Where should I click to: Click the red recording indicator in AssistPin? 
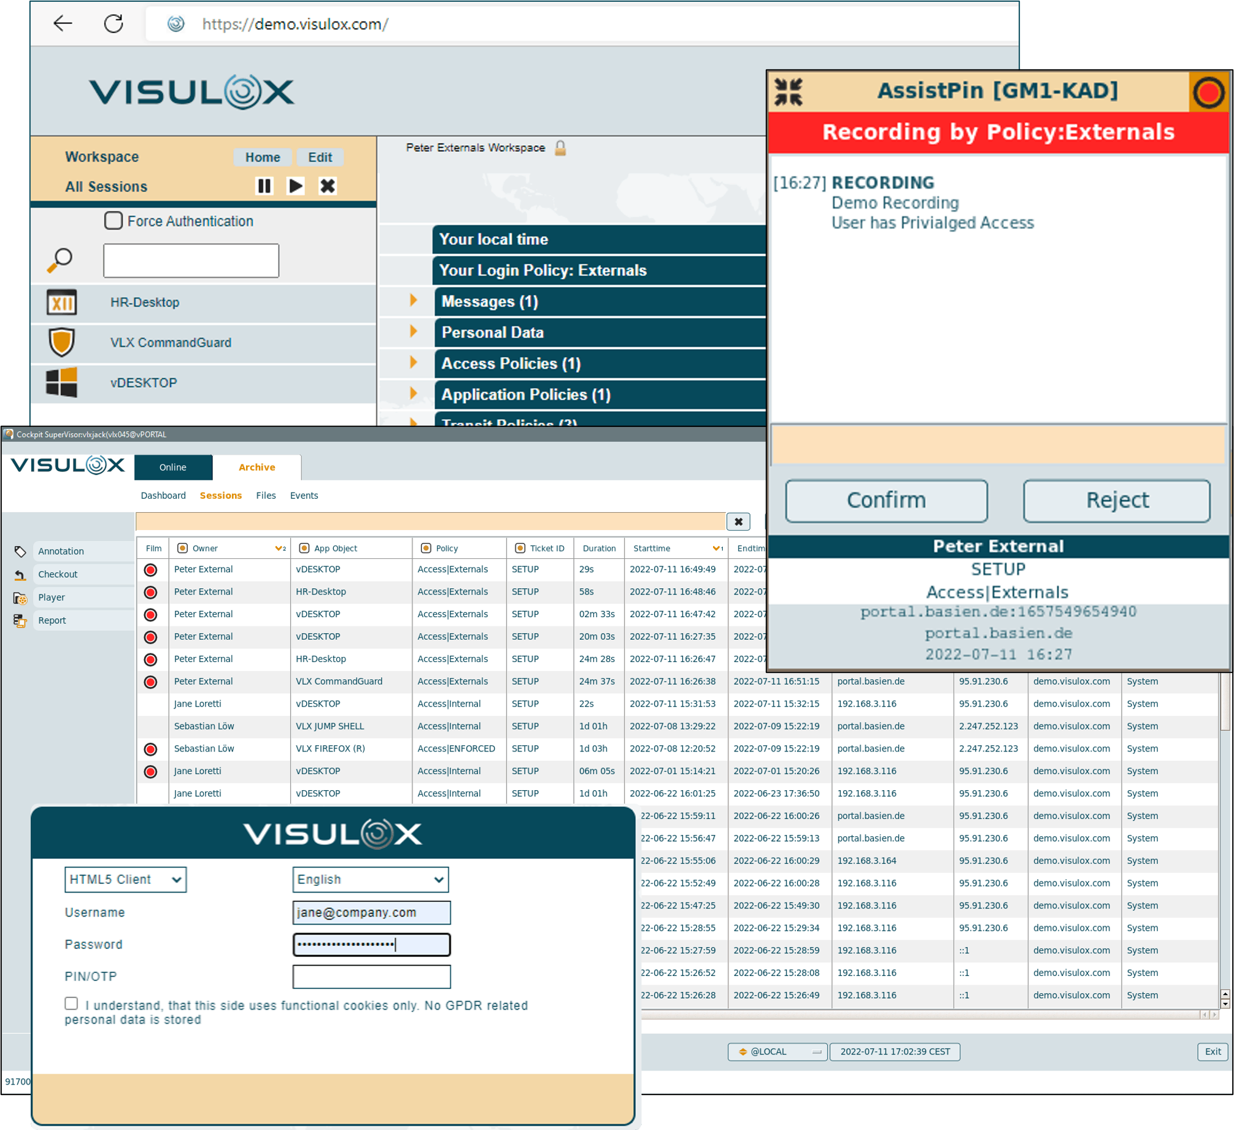tap(1208, 93)
